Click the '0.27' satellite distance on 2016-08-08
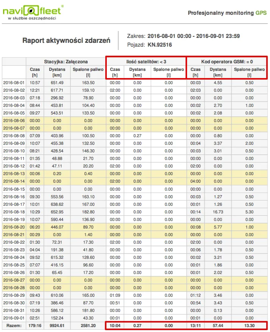The image size is (270, 332). [x=137, y=136]
